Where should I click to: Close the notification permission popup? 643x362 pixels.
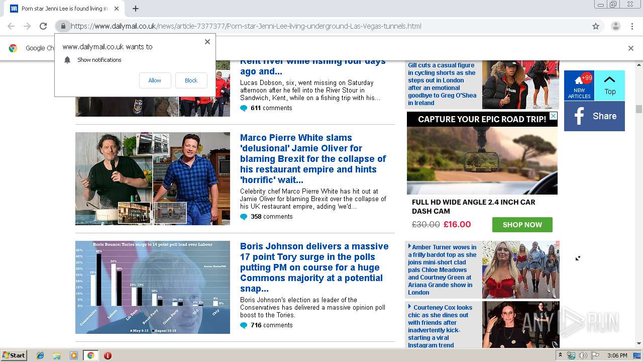tap(207, 42)
